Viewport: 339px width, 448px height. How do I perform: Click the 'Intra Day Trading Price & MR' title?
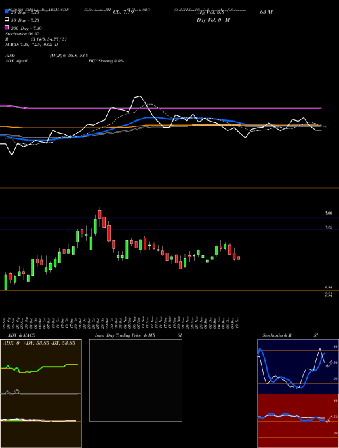[125, 335]
